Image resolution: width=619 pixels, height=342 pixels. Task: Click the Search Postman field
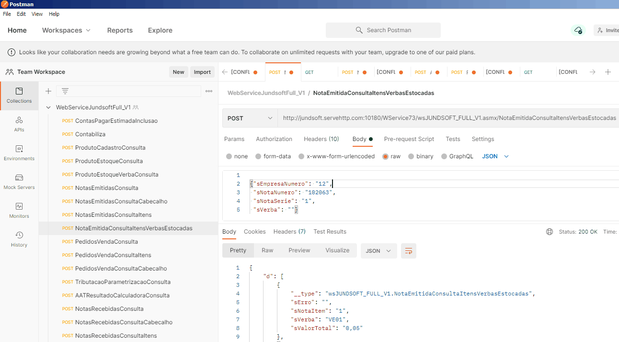tap(383, 30)
